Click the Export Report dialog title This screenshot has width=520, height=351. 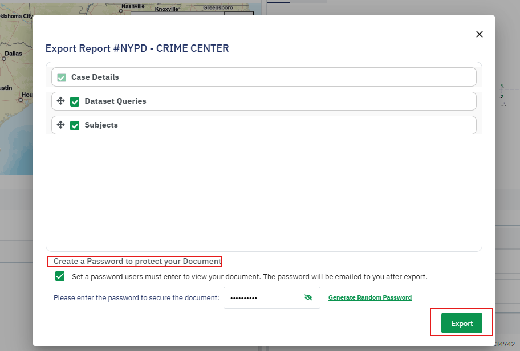137,48
